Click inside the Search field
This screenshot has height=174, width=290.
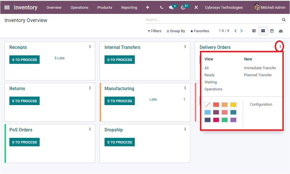pyautogui.click(x=198, y=19)
